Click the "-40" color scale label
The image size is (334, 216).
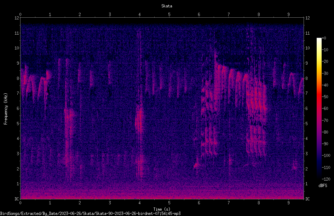pos(325,85)
